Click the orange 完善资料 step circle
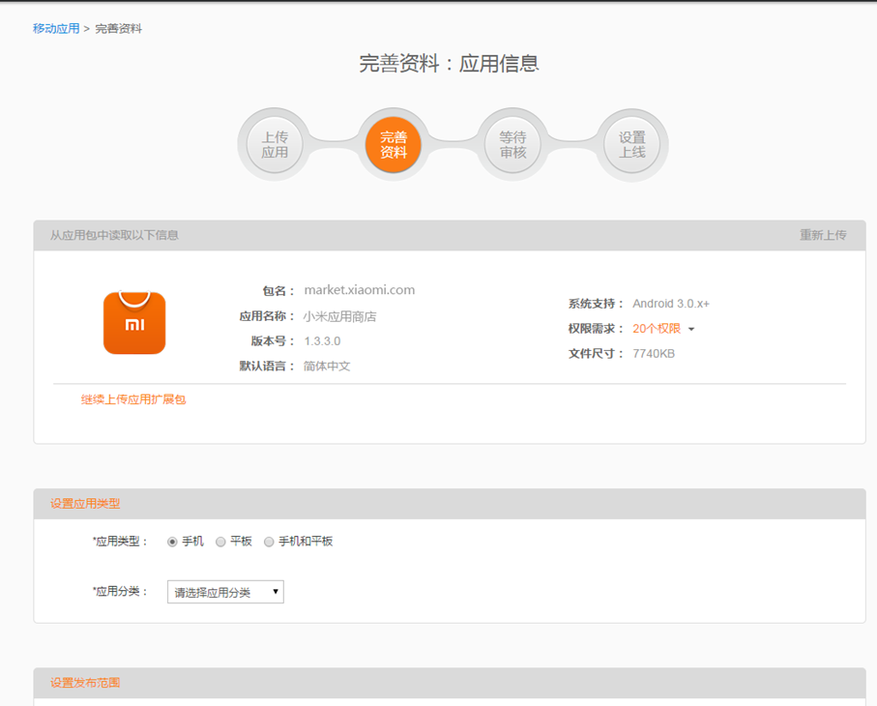This screenshot has width=877, height=706. [394, 145]
